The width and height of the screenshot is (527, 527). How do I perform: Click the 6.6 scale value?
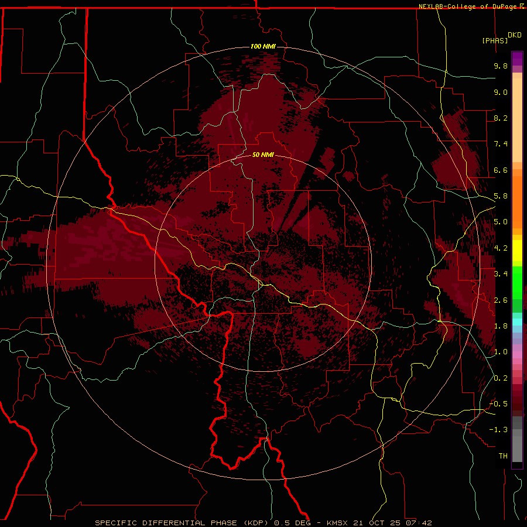pyautogui.click(x=501, y=170)
